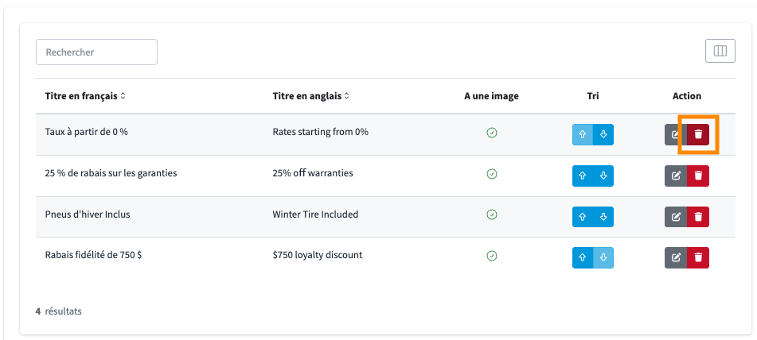Click image checkmark for "Rates starting from 0%"
This screenshot has width=757, height=340.
[492, 133]
